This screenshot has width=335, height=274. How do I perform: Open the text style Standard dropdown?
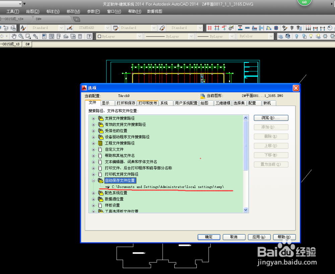click(61, 28)
